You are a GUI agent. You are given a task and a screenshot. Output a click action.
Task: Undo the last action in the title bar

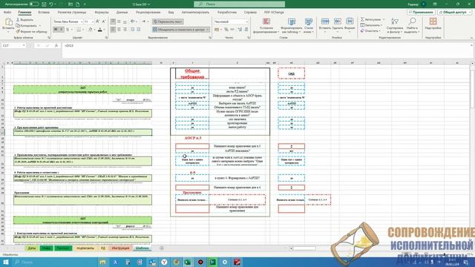point(51,4)
